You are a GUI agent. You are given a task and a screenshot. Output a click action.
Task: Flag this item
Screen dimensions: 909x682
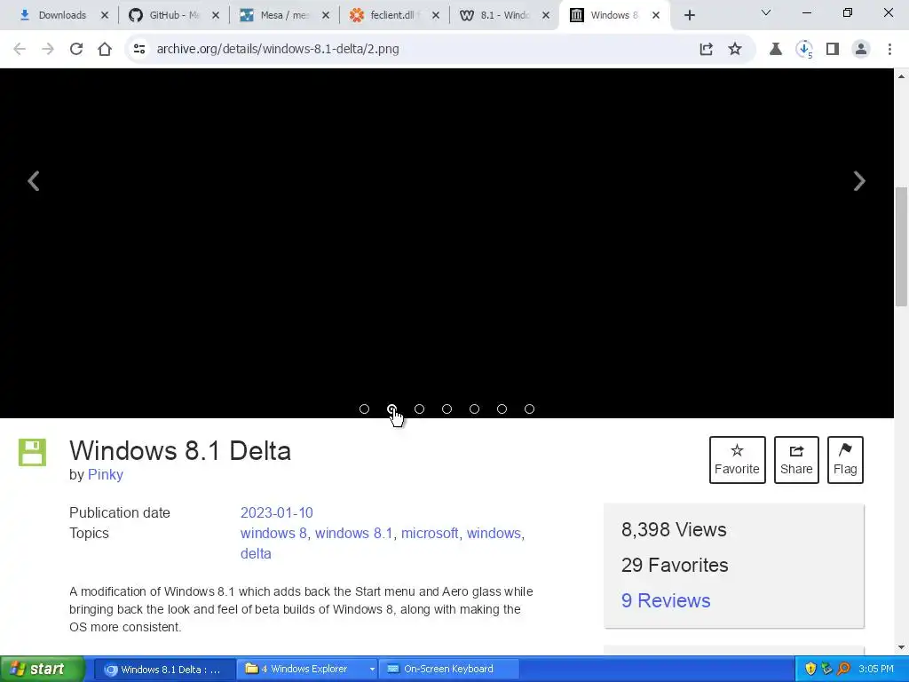(x=845, y=460)
